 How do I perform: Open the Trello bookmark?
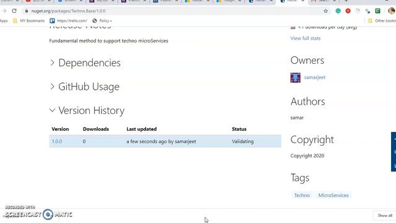[69, 20]
